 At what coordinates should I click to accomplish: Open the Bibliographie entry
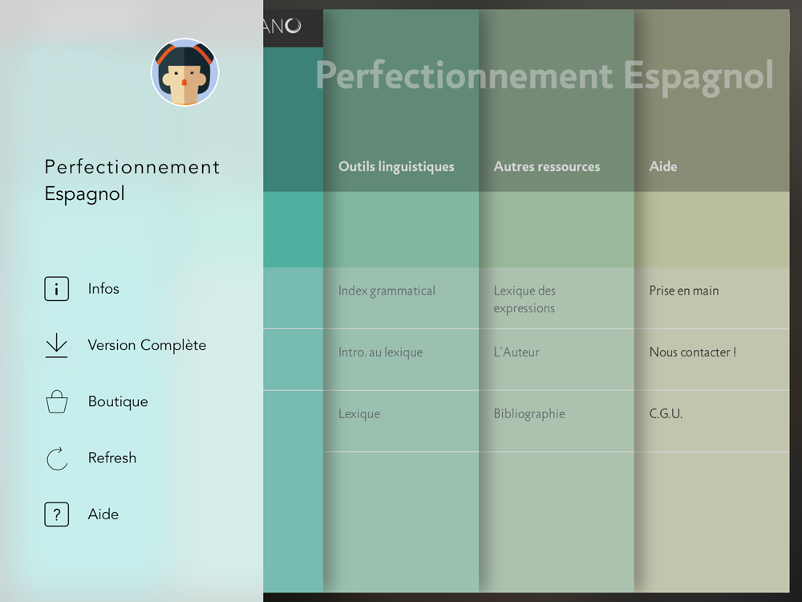[529, 413]
